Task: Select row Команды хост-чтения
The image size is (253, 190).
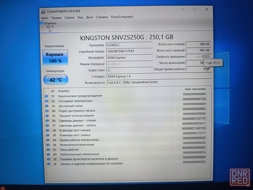Action: [x=126, y=129]
